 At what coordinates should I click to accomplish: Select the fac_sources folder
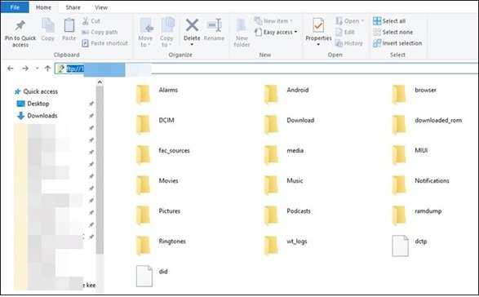(163, 154)
